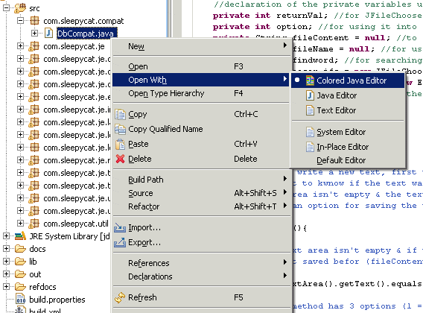Click the Copy clipboard icon
Screen dimensions: 423x313
tap(120, 115)
